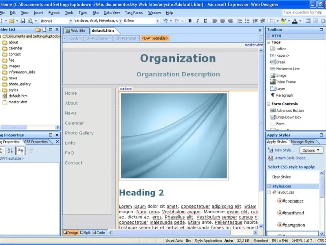Image resolution: width=326 pixels, height=245 pixels.
Task: Collapse the Form Controls section
Action: click(x=269, y=104)
